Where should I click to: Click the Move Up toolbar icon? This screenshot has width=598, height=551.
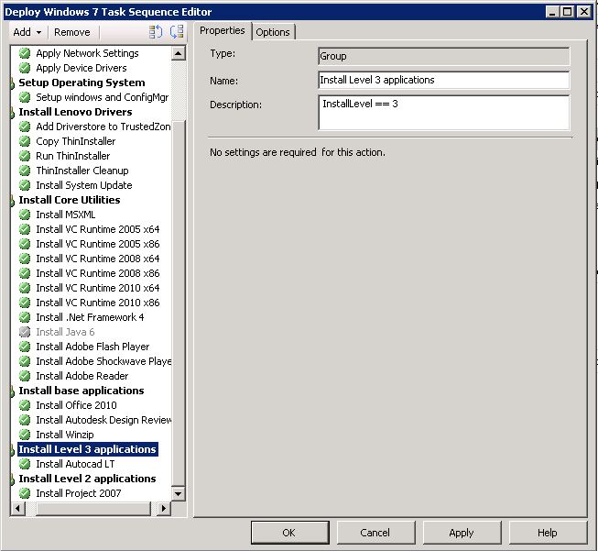pos(156,32)
